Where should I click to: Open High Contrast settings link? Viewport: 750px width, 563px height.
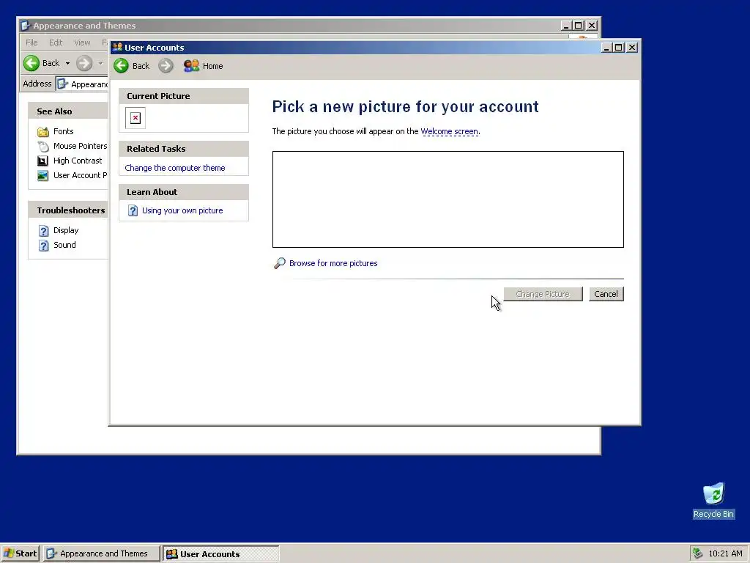click(x=78, y=161)
